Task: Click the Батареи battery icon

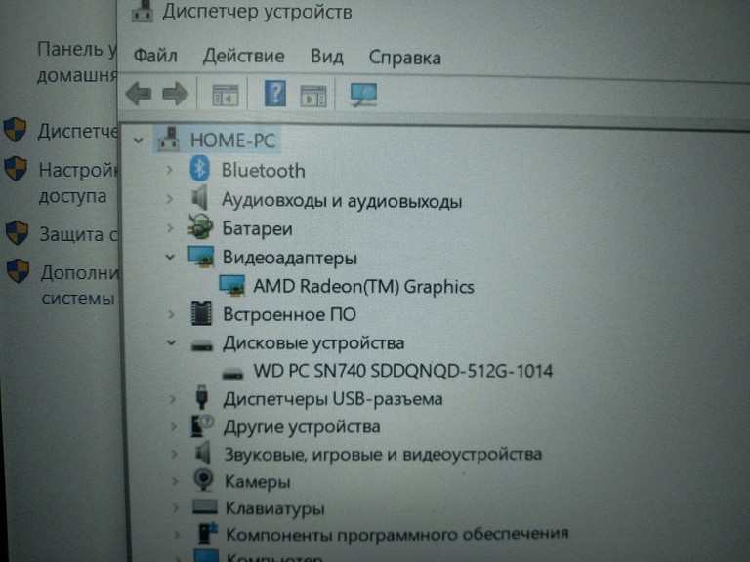Action: [x=200, y=226]
